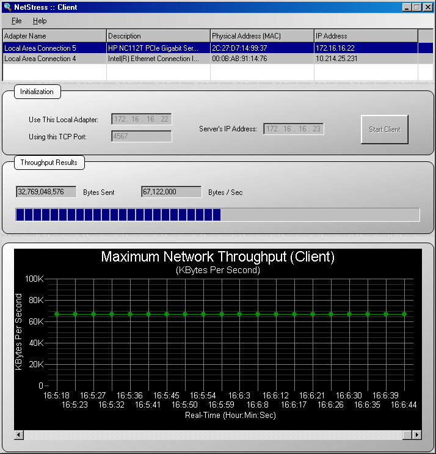This screenshot has height=454, width=436.
Task: Click the Using this TCP Port label
Action: pos(57,137)
